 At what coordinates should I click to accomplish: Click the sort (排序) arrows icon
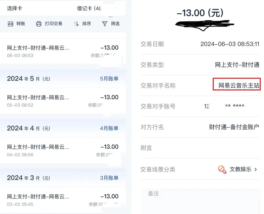(x=76, y=24)
